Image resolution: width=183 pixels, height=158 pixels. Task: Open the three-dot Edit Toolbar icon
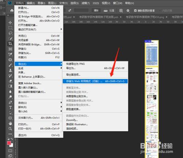(10, 134)
